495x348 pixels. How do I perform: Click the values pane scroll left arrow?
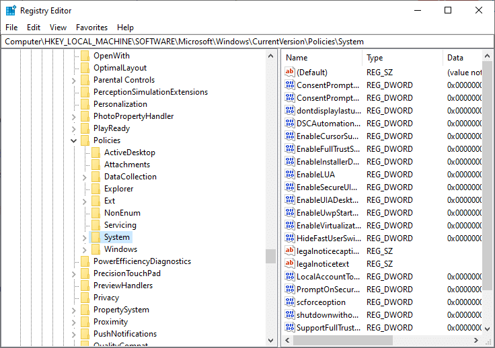pyautogui.click(x=287, y=340)
